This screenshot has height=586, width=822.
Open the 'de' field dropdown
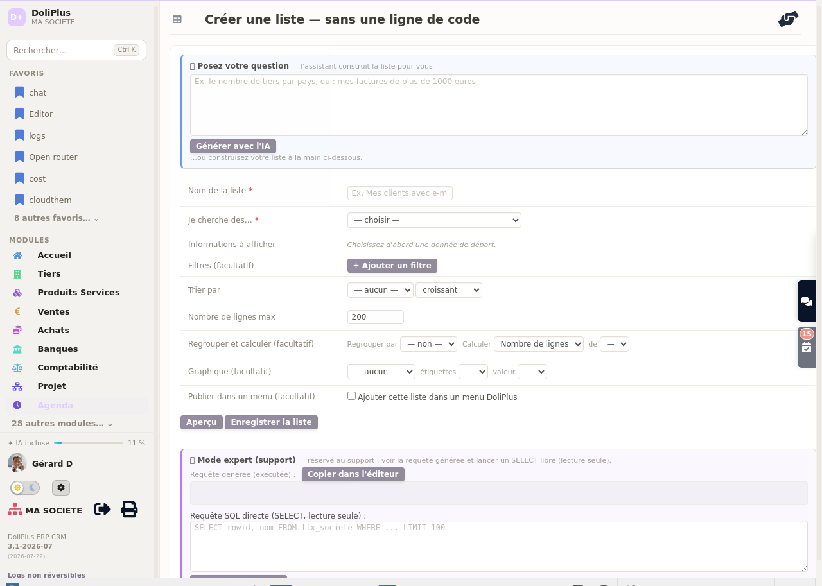(615, 344)
